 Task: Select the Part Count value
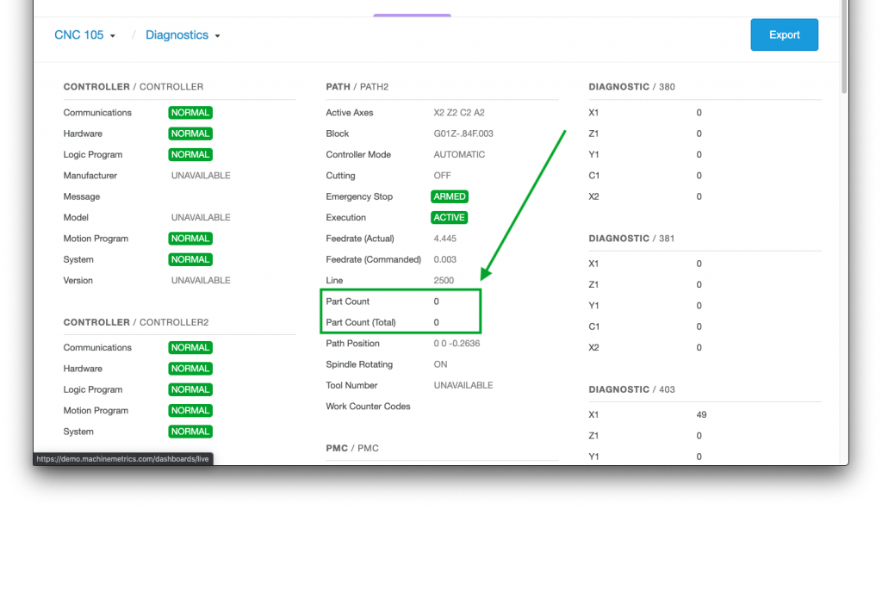pos(437,301)
